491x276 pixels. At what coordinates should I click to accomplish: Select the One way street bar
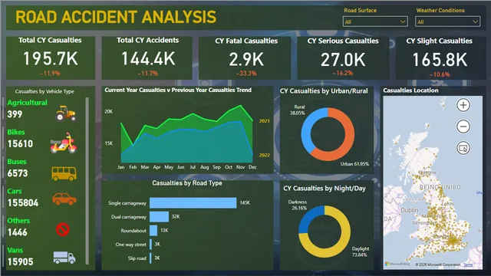[x=150, y=244]
